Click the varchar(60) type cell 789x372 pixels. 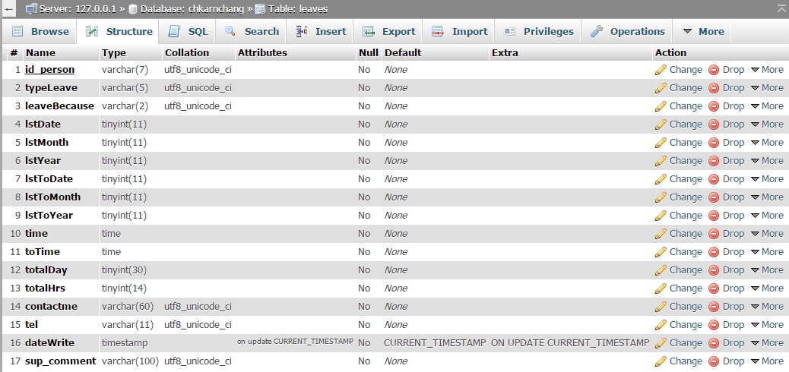(127, 307)
